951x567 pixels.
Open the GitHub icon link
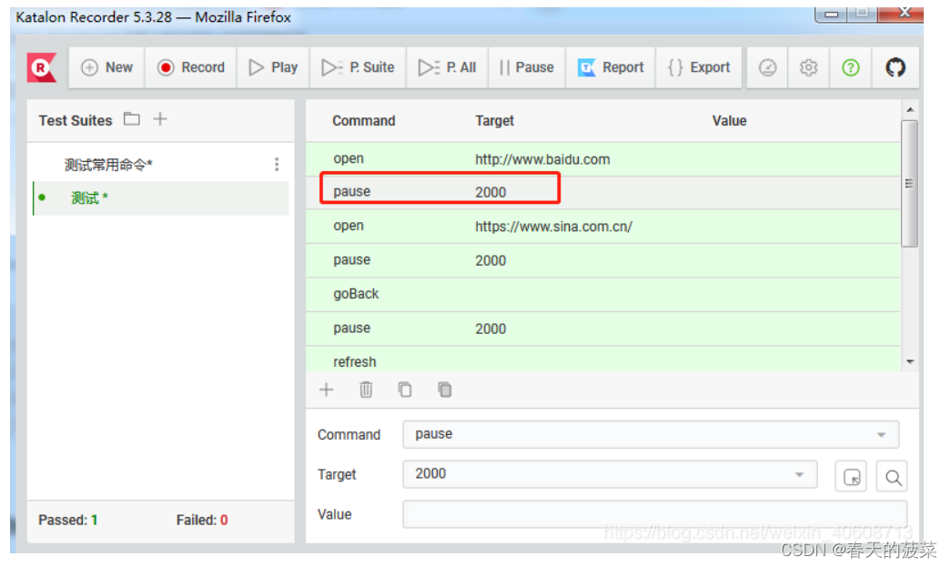pos(895,67)
